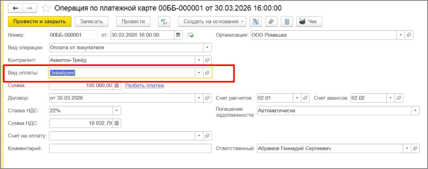The image size is (428, 169).
Task: Add document to favorites star
Action: tap(46, 8)
